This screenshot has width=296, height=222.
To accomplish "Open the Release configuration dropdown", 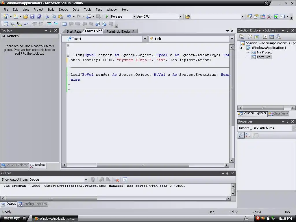I will [134, 16].
